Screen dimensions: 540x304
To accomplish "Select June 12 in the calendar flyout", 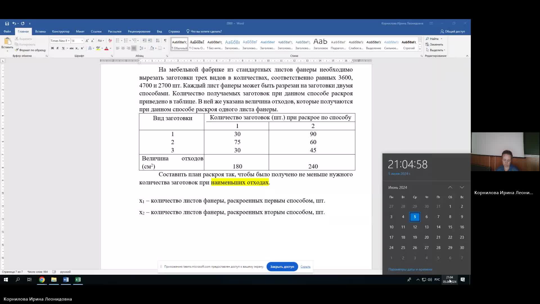I will [415, 227].
